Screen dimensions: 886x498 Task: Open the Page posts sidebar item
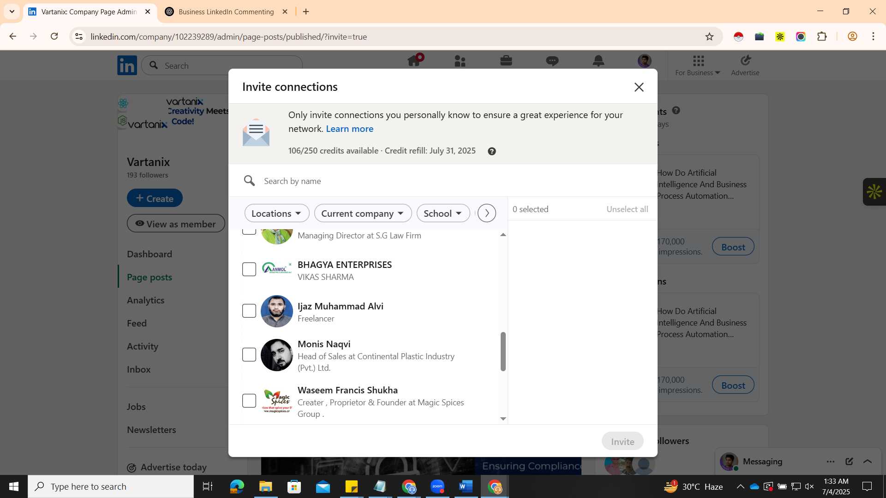(x=150, y=277)
